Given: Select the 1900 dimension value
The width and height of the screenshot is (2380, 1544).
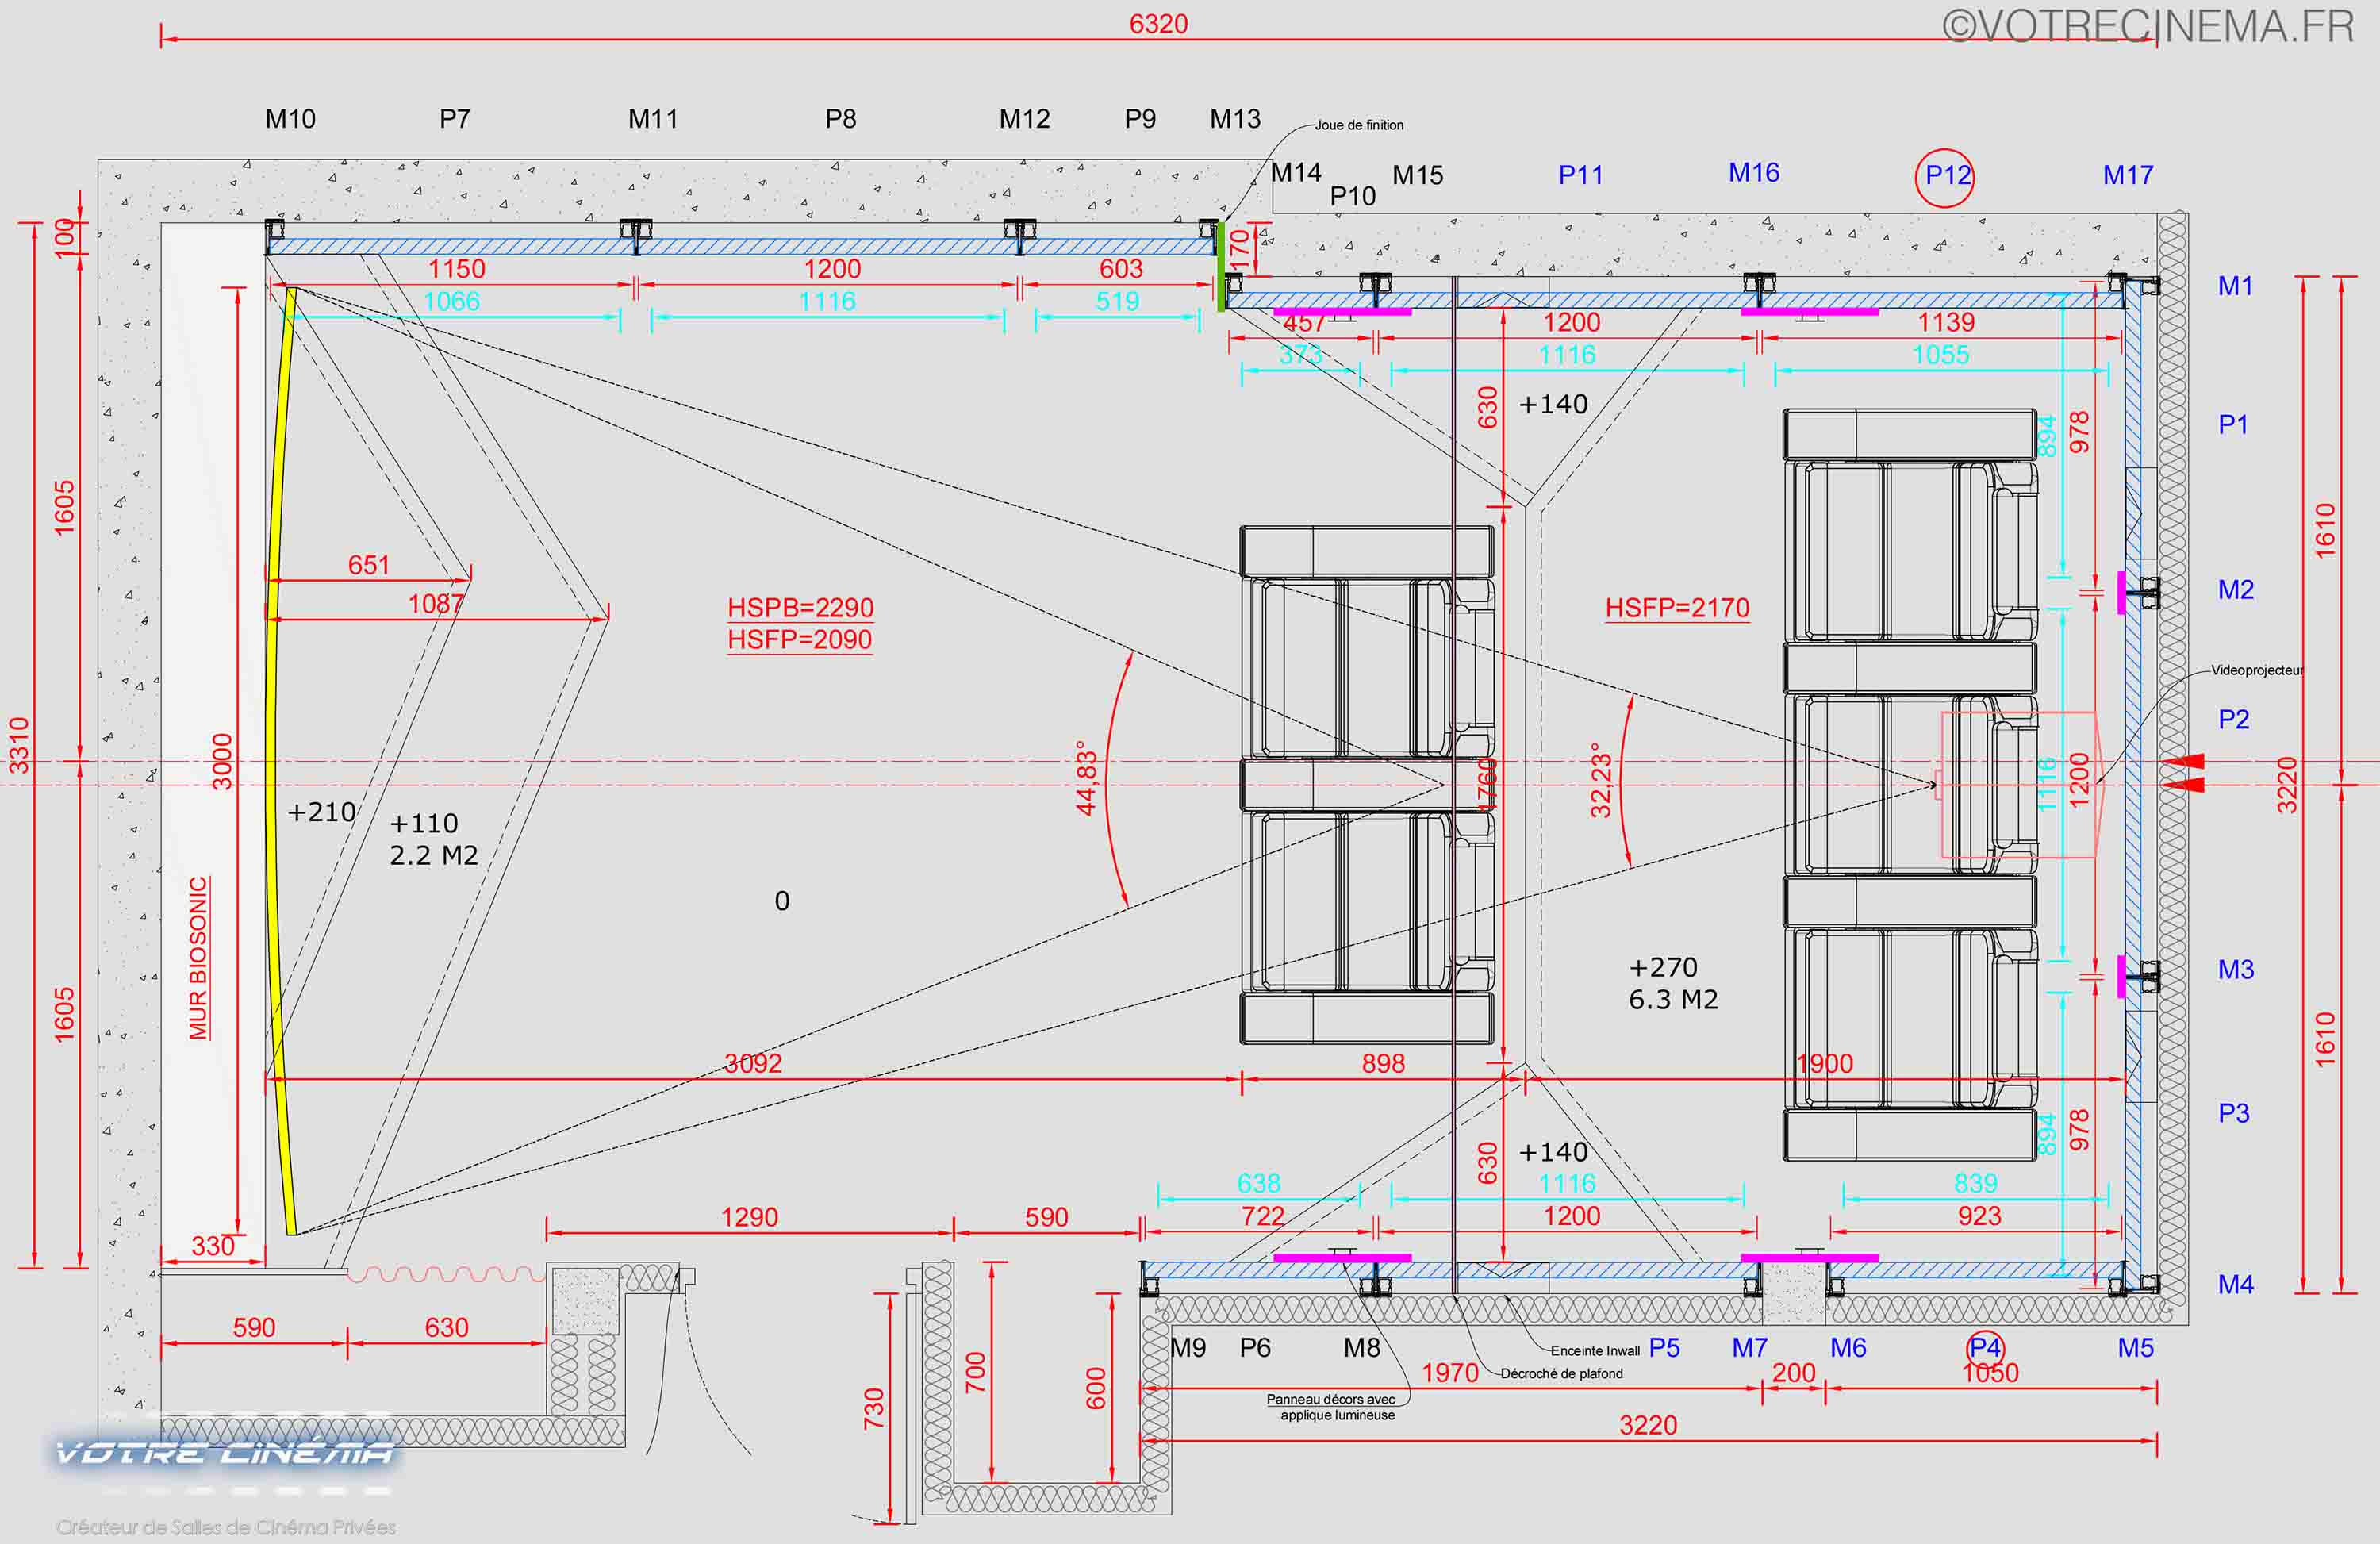Looking at the screenshot, I should point(1824,1063).
